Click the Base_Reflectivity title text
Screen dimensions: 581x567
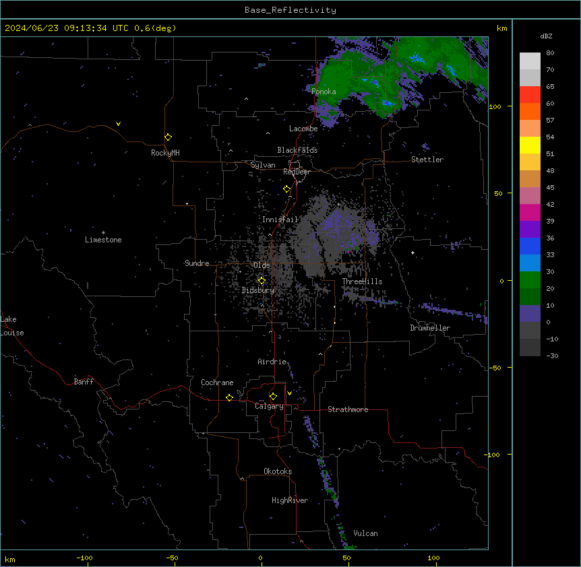point(290,10)
